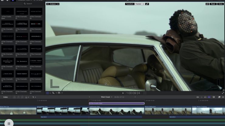Open the timeline Index panel

[x=5, y=97]
